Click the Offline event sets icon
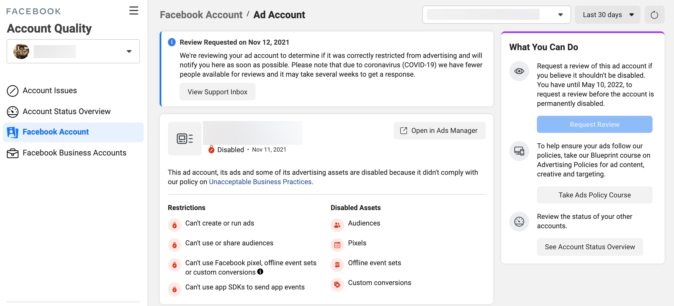Screen dimensions: 674x306 click(337, 265)
